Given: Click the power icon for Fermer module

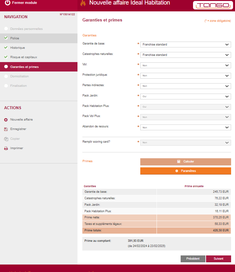Looking at the screenshot, I should point(7,2).
